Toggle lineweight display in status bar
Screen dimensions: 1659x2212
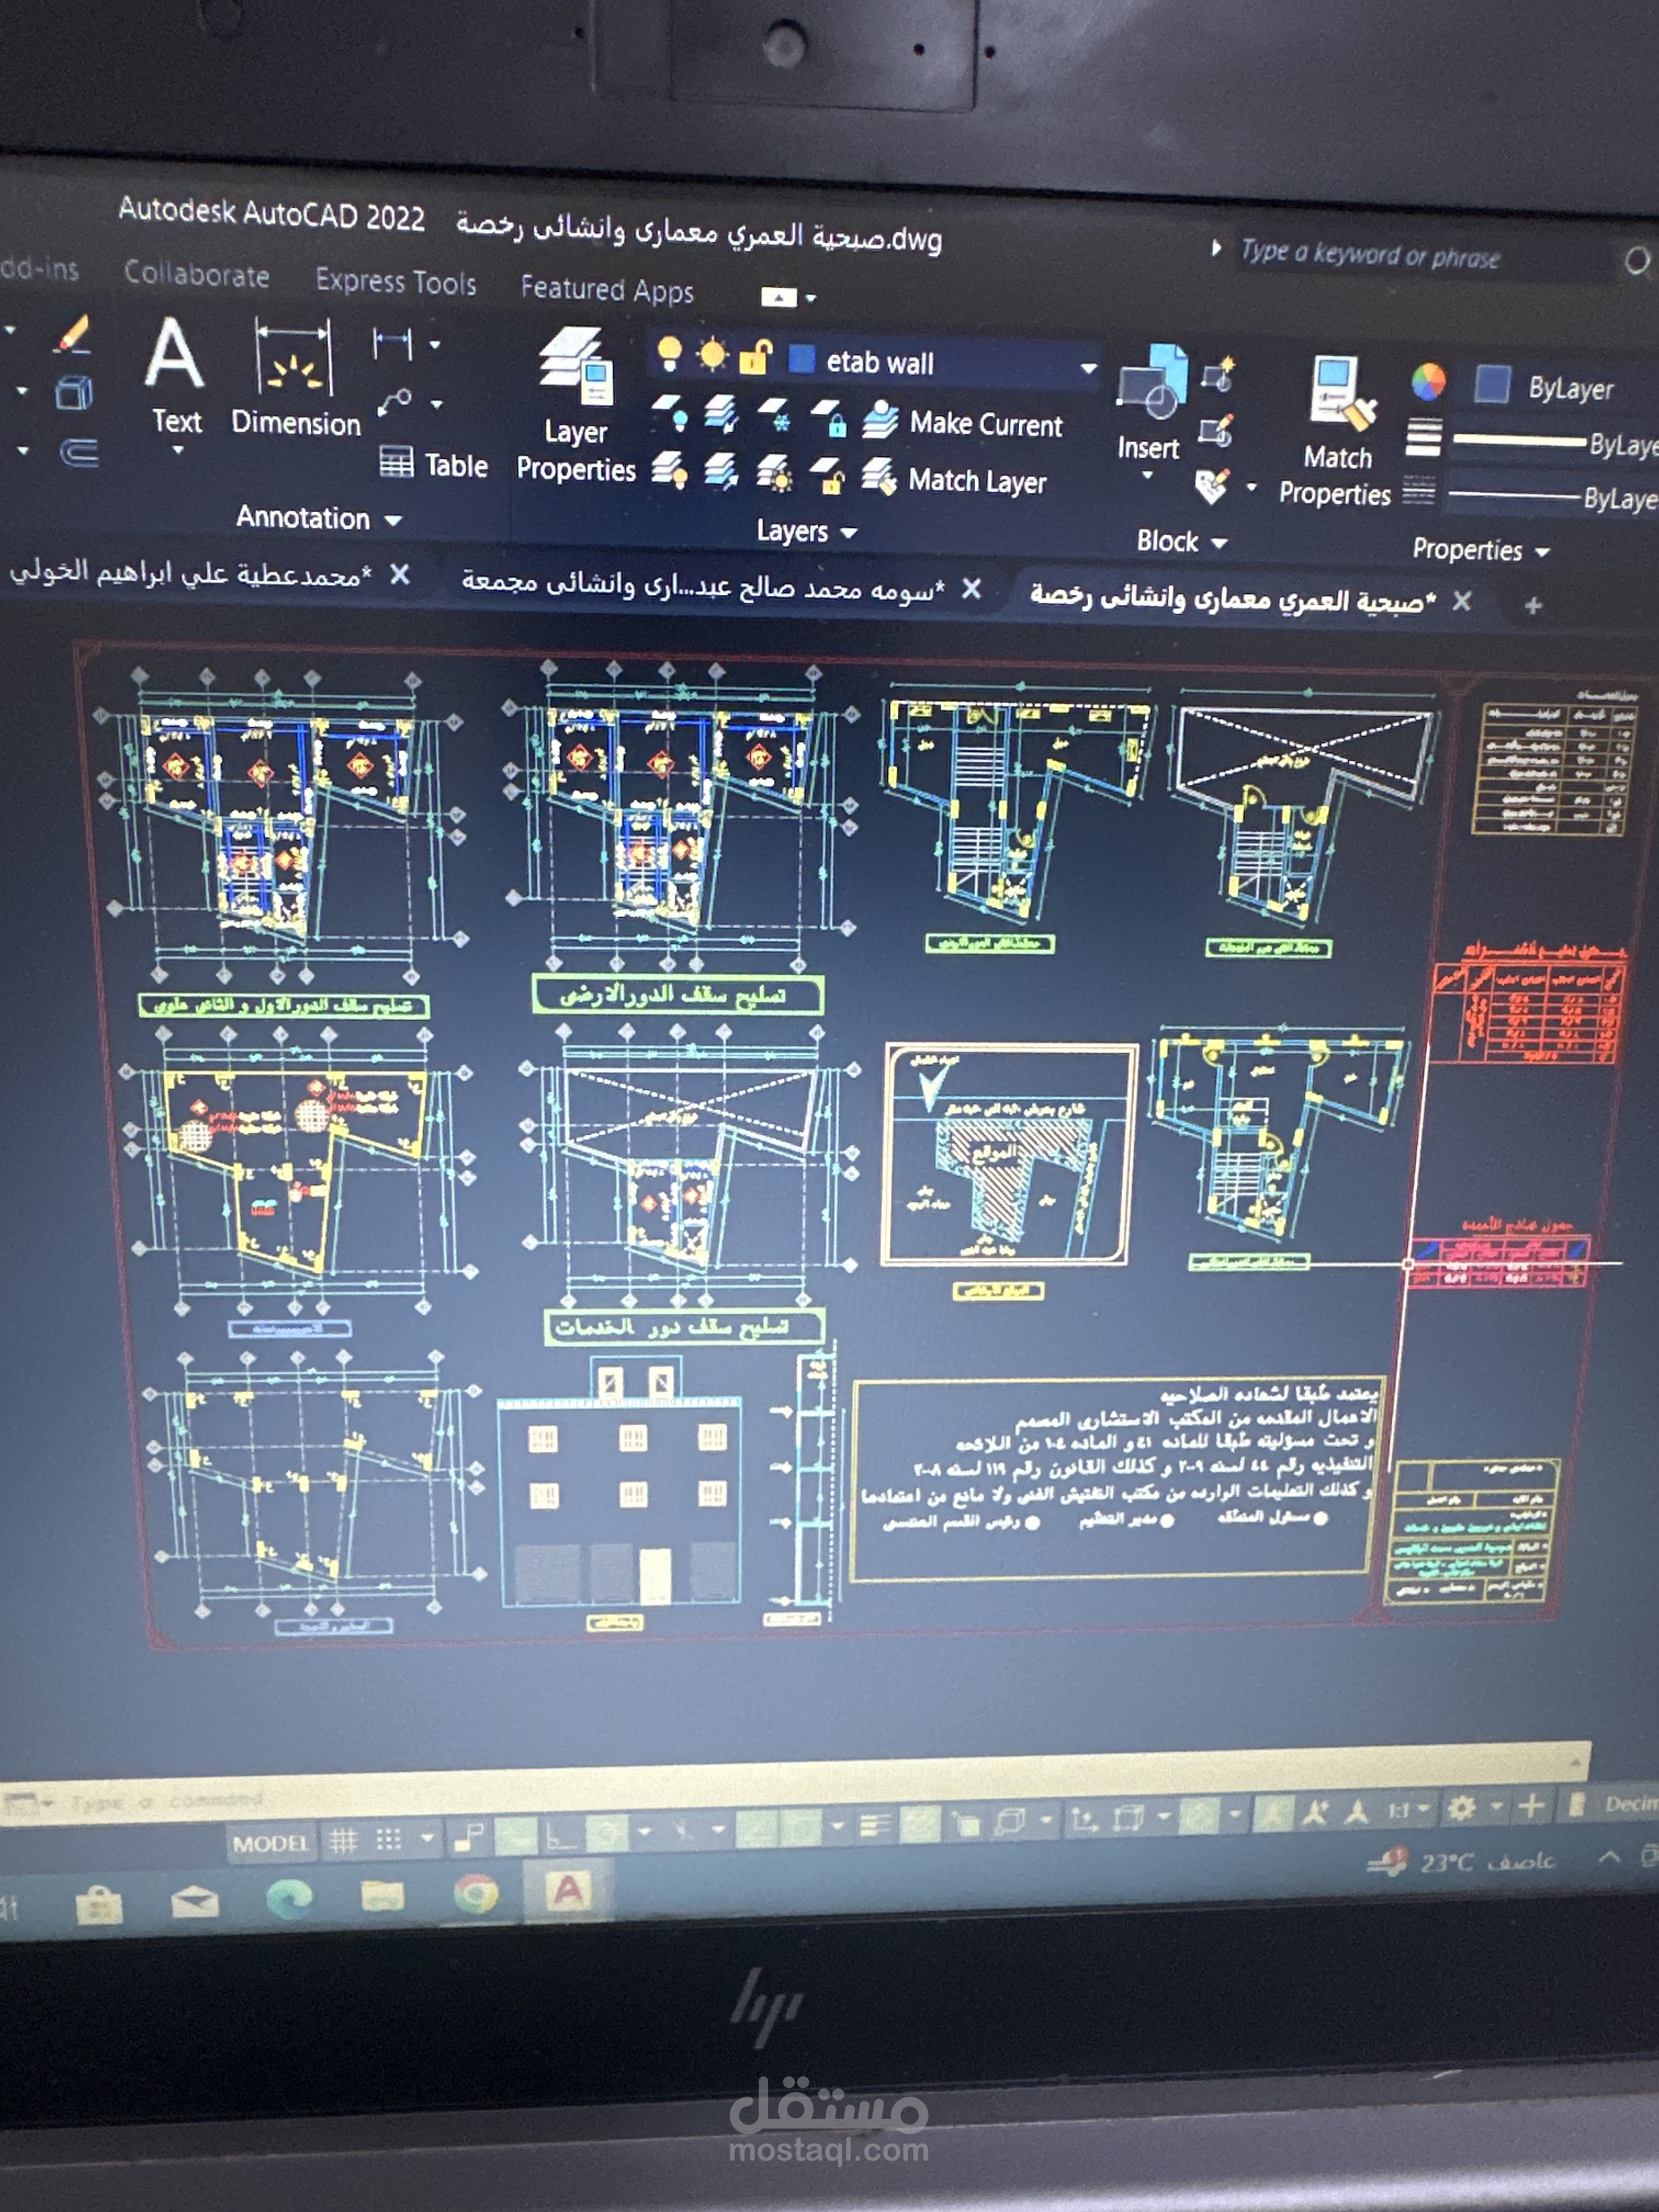click(x=875, y=1826)
